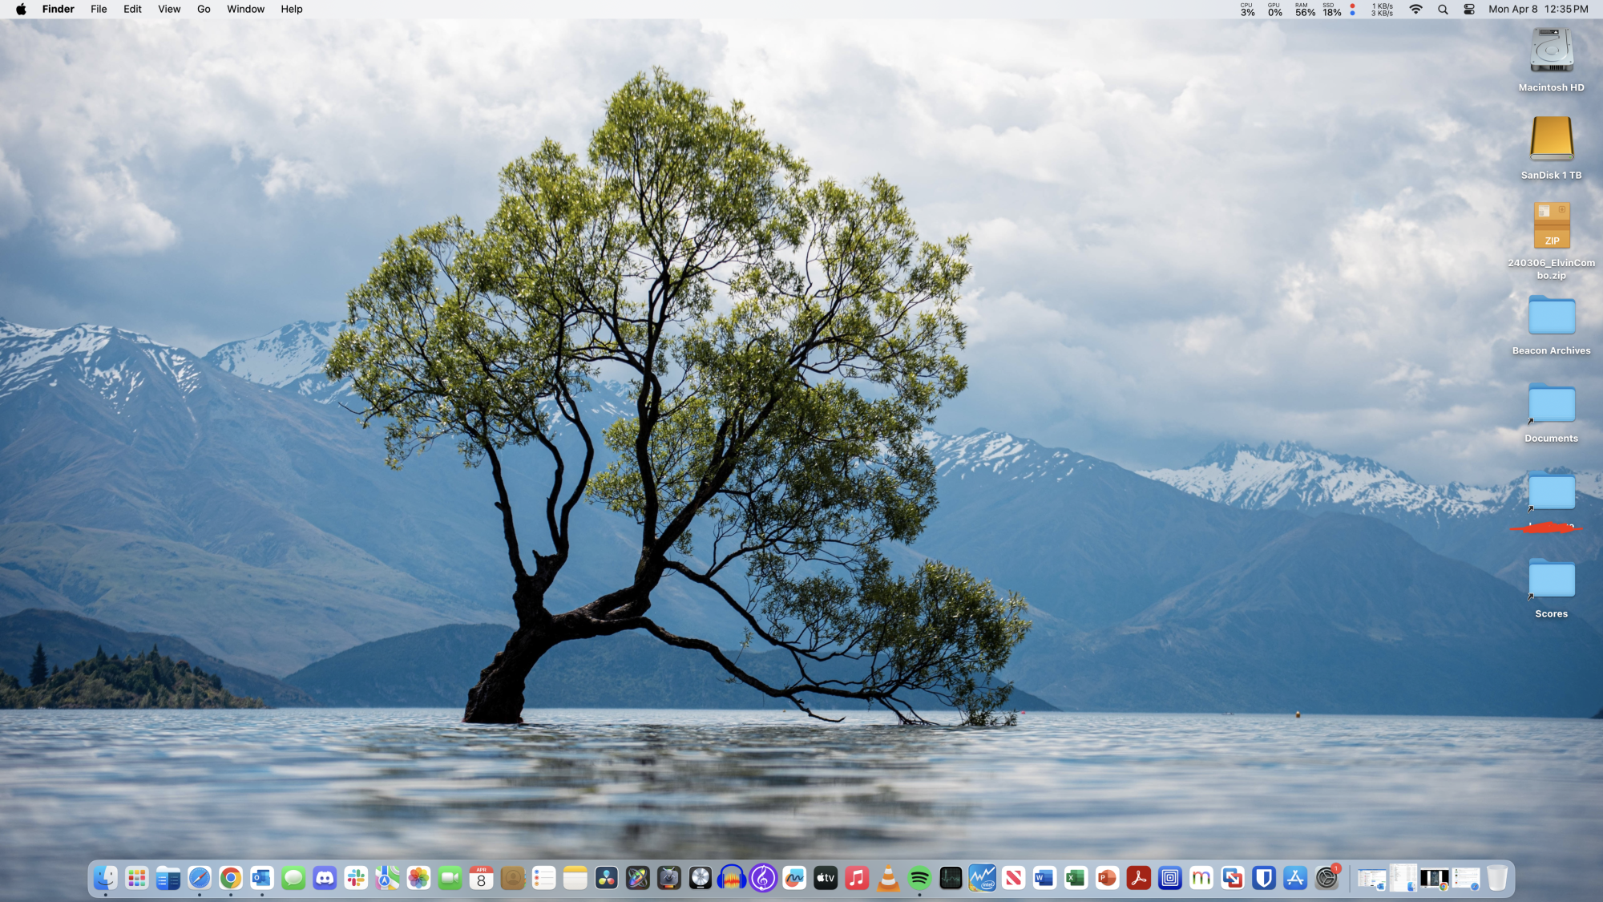
Task: Open Adobe Acrobat in dock
Action: click(x=1138, y=879)
